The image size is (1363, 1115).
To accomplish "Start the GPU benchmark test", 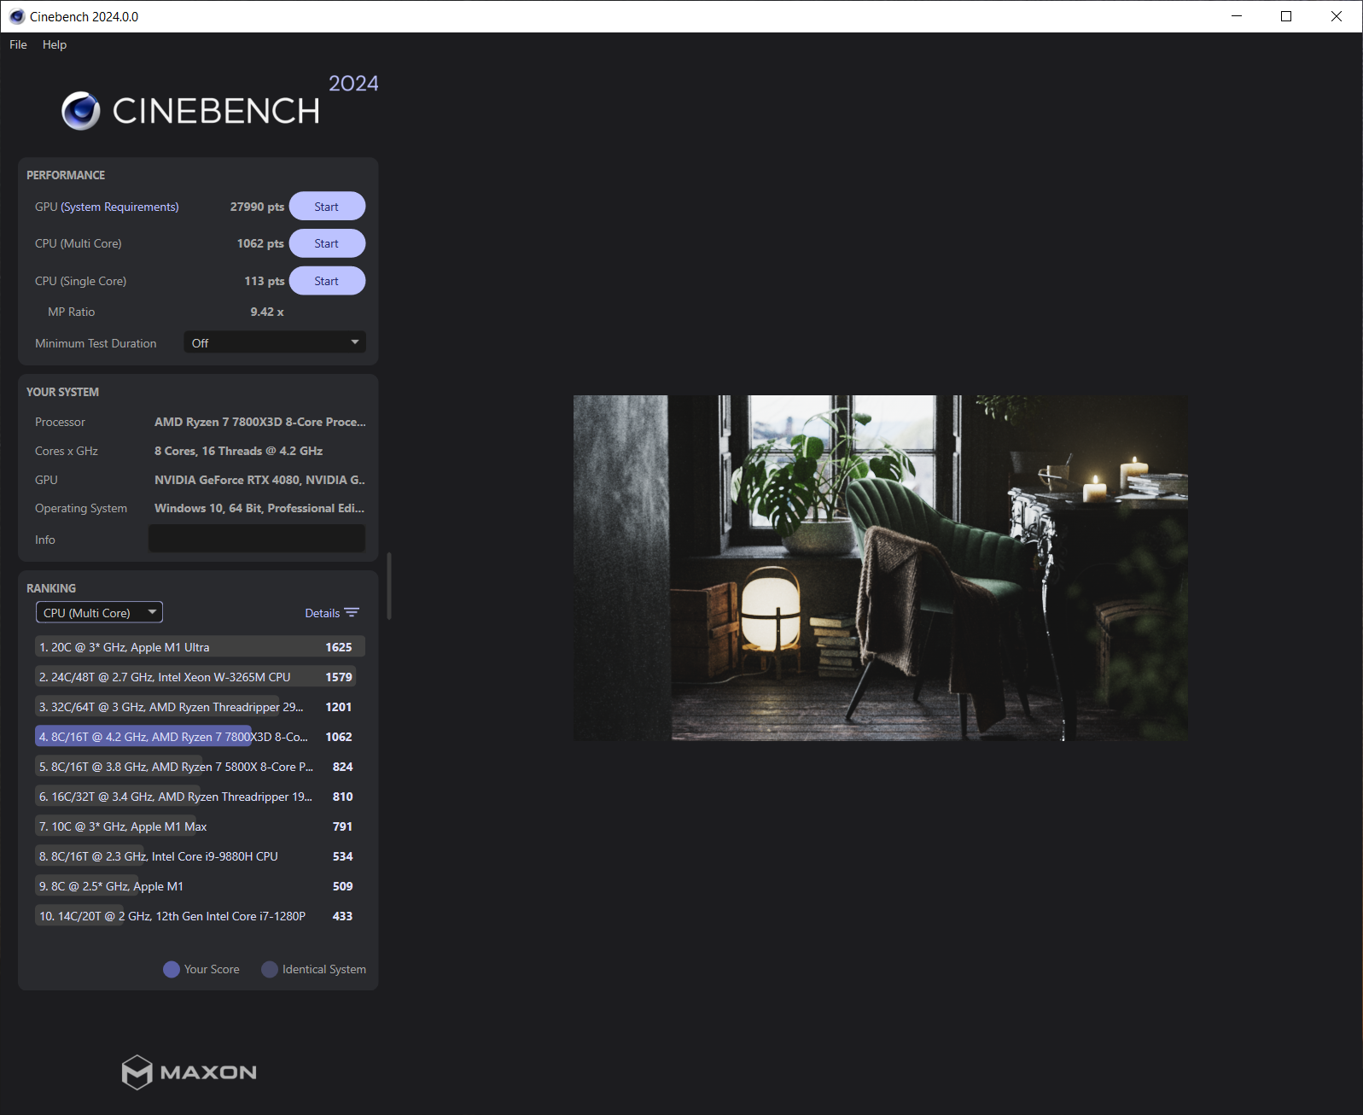I will click(x=327, y=207).
